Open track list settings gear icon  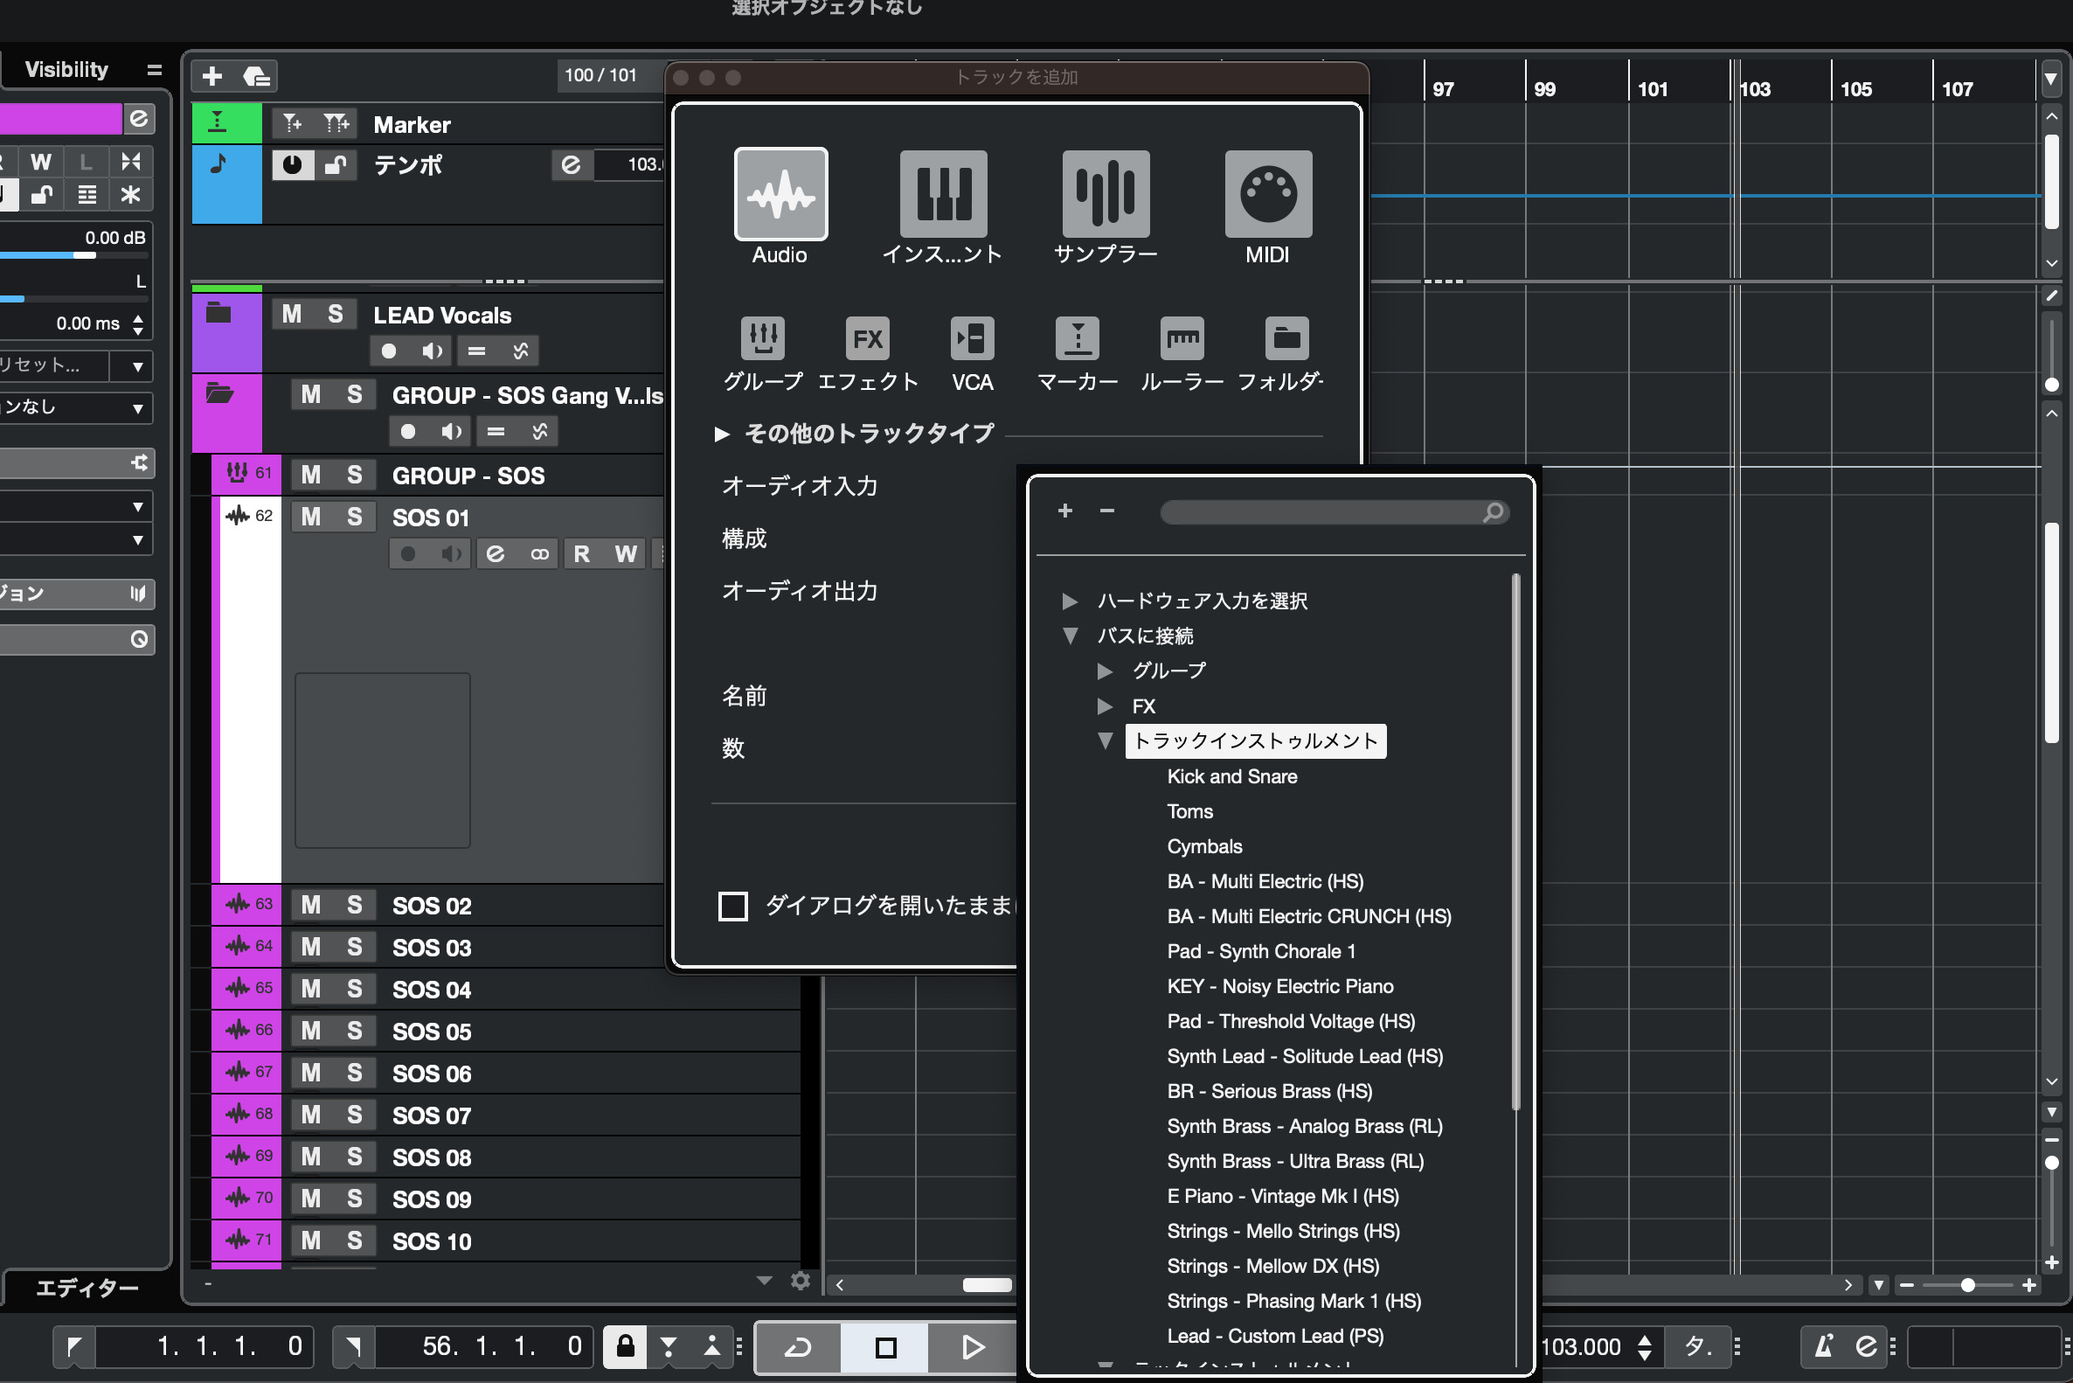coord(801,1280)
